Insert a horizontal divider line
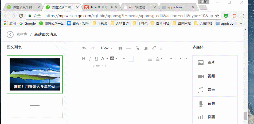The width and height of the screenshot is (254, 124). [128, 48]
